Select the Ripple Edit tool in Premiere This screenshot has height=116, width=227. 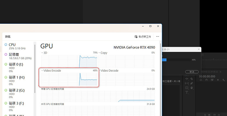tap(187, 79)
